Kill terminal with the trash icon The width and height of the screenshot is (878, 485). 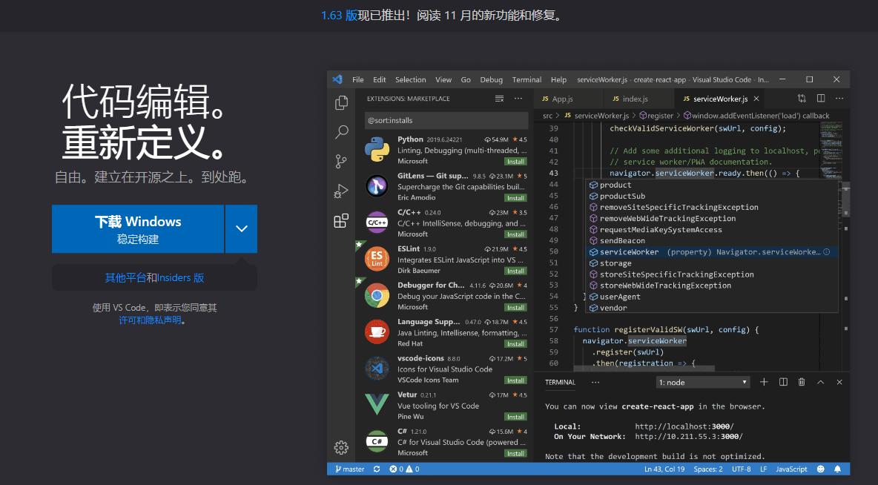802,382
